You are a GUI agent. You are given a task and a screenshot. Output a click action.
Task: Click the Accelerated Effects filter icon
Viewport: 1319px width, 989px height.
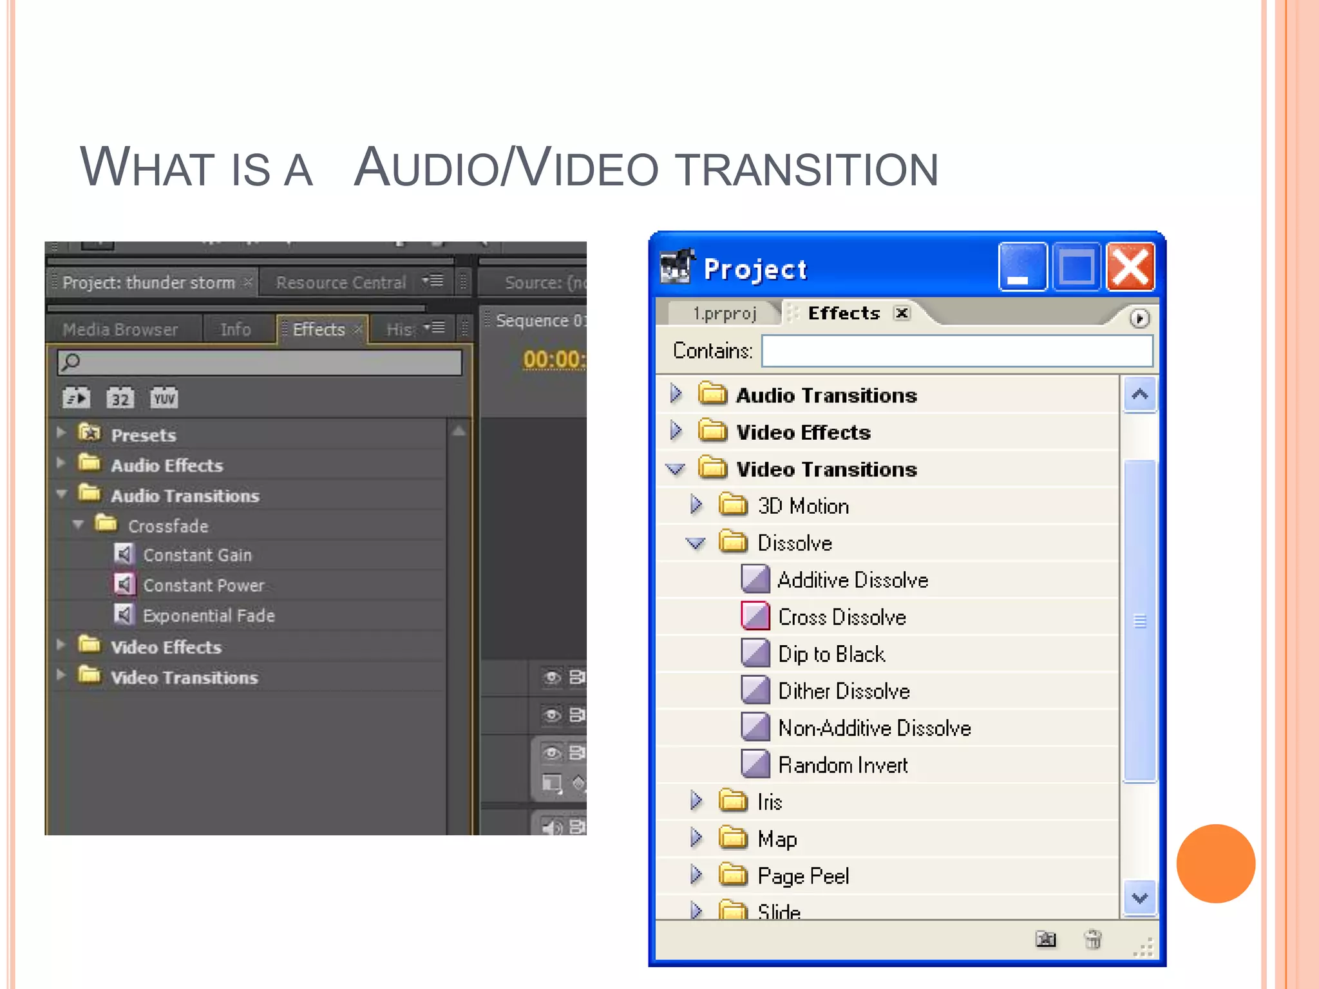click(77, 398)
